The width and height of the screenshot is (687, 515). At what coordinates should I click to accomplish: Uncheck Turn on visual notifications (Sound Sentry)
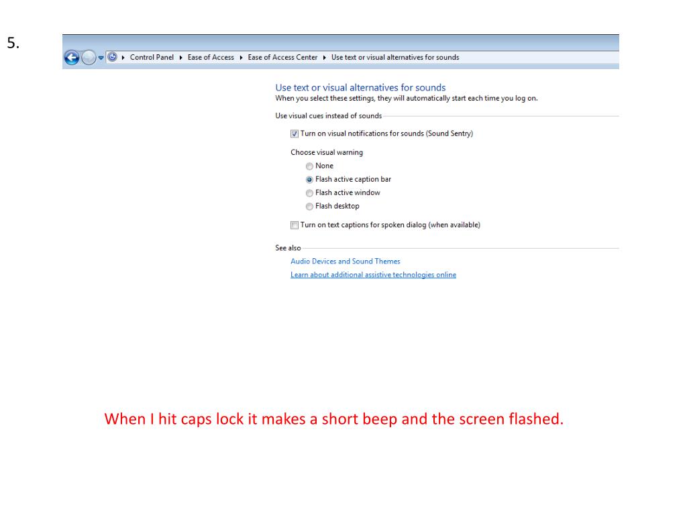click(x=295, y=134)
